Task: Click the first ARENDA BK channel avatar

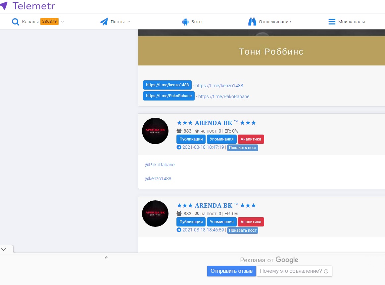Action: pos(155,131)
